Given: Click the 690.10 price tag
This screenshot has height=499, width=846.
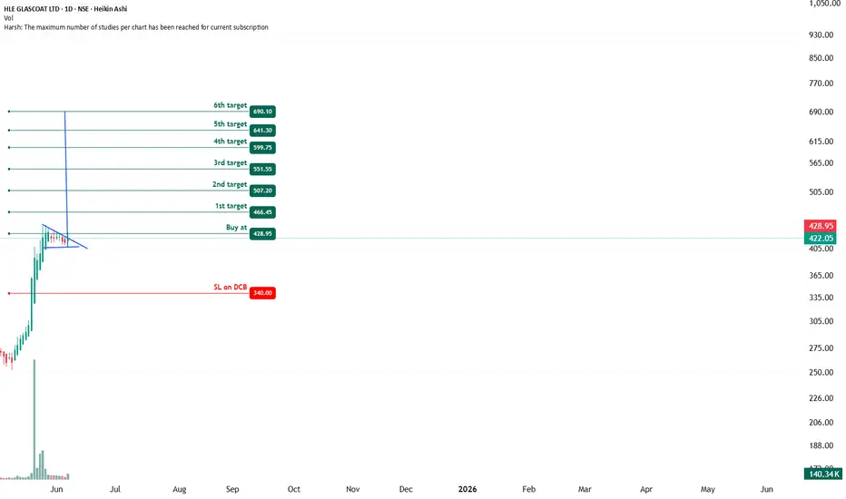Looking at the screenshot, I should click(262, 112).
